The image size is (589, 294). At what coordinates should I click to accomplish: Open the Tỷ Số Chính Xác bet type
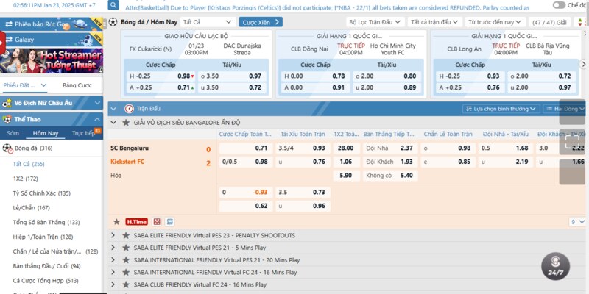click(x=42, y=193)
